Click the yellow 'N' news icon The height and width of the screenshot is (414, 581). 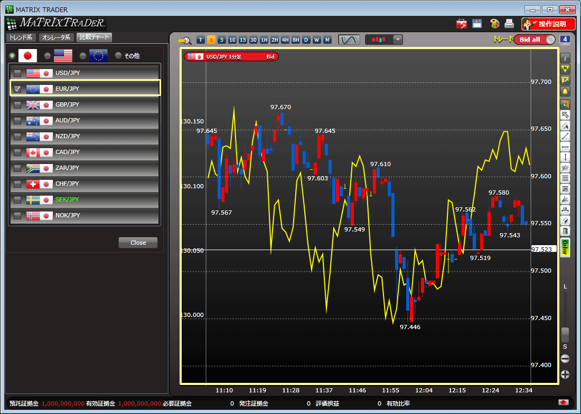565,69
